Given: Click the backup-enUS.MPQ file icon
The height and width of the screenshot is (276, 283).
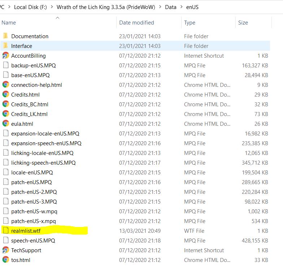Looking at the screenshot, I should 6,65.
